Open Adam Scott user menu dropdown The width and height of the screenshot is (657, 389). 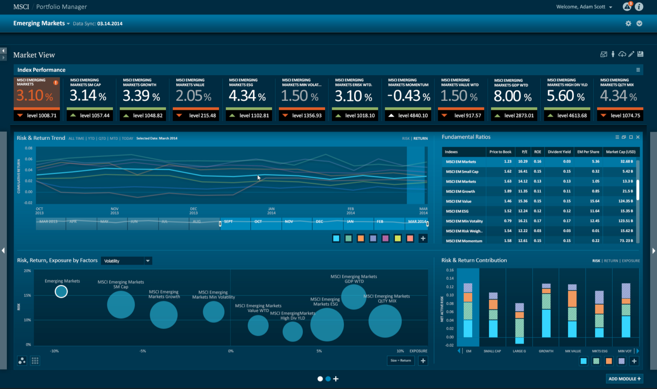coord(584,7)
